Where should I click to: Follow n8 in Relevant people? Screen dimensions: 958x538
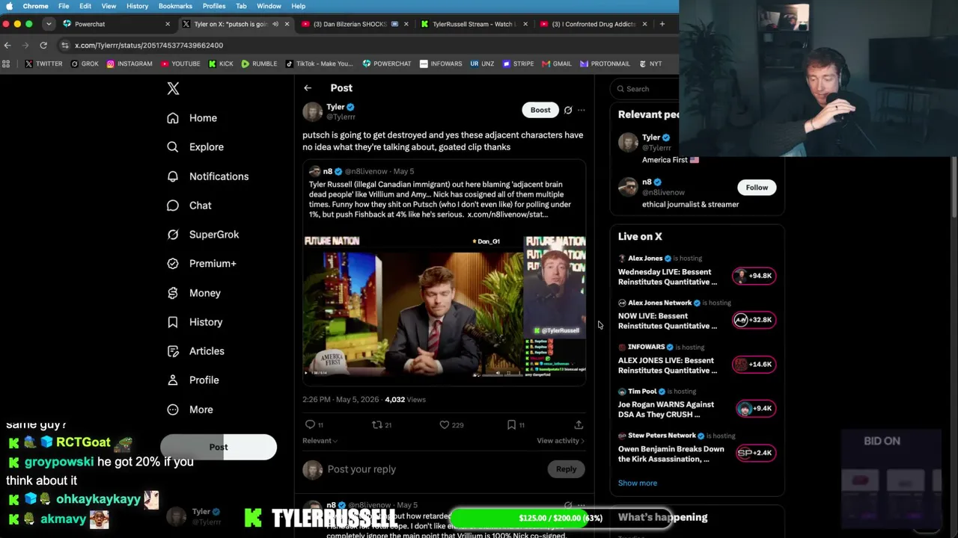[757, 188]
